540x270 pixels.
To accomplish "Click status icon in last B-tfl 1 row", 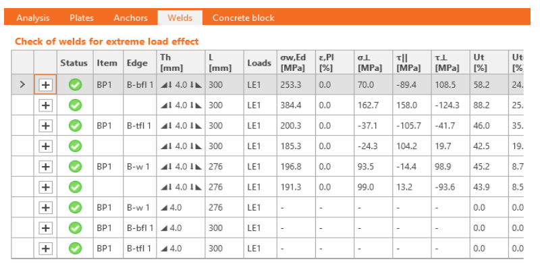I will pyautogui.click(x=76, y=248).
